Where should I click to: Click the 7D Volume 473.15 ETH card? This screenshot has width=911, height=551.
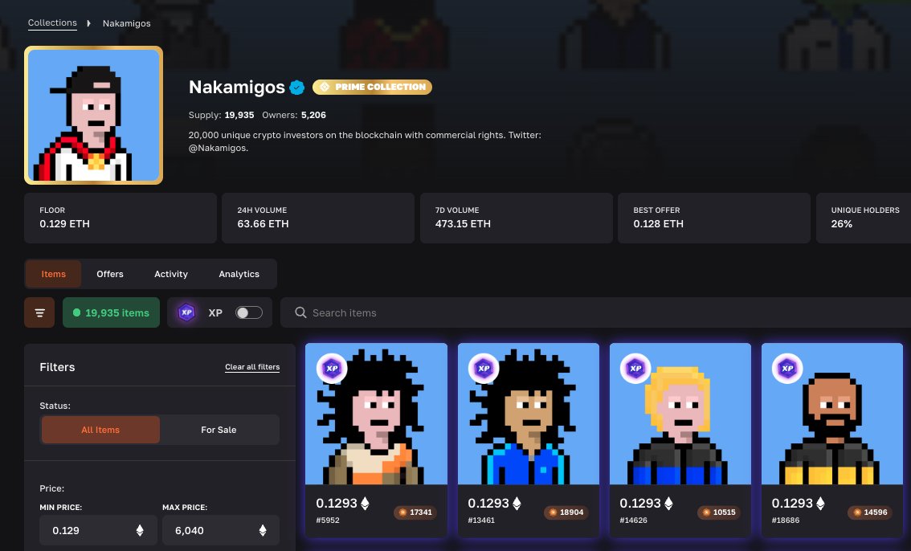pyautogui.click(x=516, y=218)
